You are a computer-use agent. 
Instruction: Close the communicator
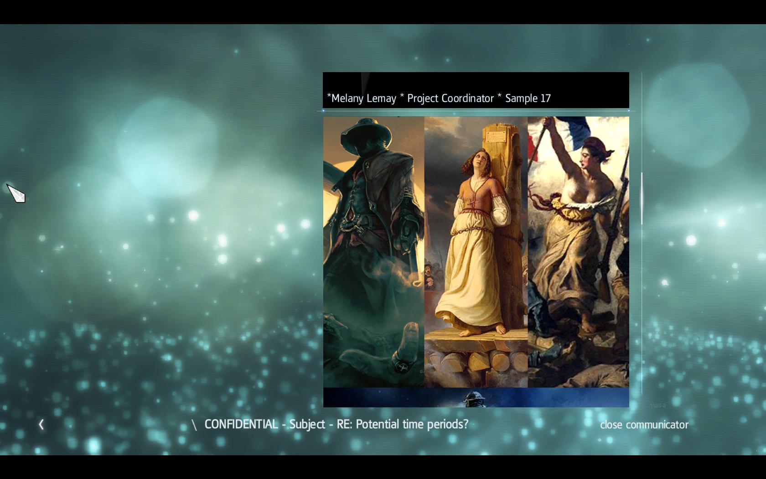pos(644,425)
